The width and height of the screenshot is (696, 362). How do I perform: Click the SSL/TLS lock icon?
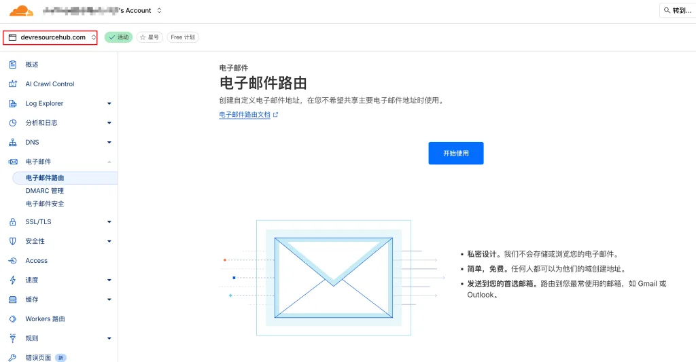point(13,222)
